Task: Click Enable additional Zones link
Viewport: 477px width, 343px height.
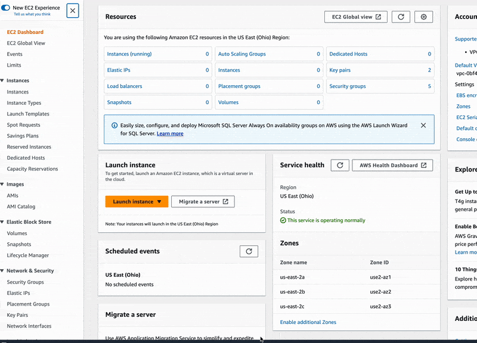Action: [308, 322]
